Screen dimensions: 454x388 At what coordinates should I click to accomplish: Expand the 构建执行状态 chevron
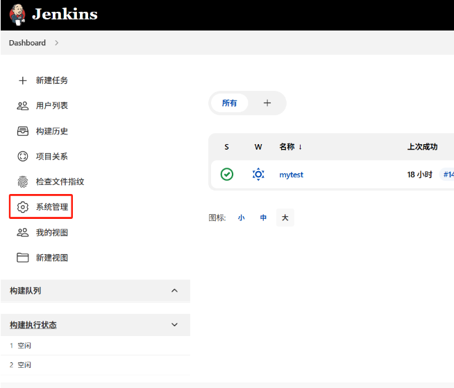[175, 325]
